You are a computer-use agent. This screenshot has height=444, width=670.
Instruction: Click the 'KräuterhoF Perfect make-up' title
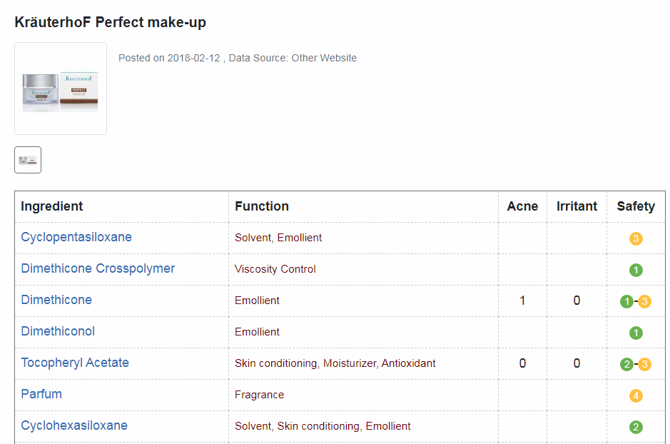pos(111,22)
